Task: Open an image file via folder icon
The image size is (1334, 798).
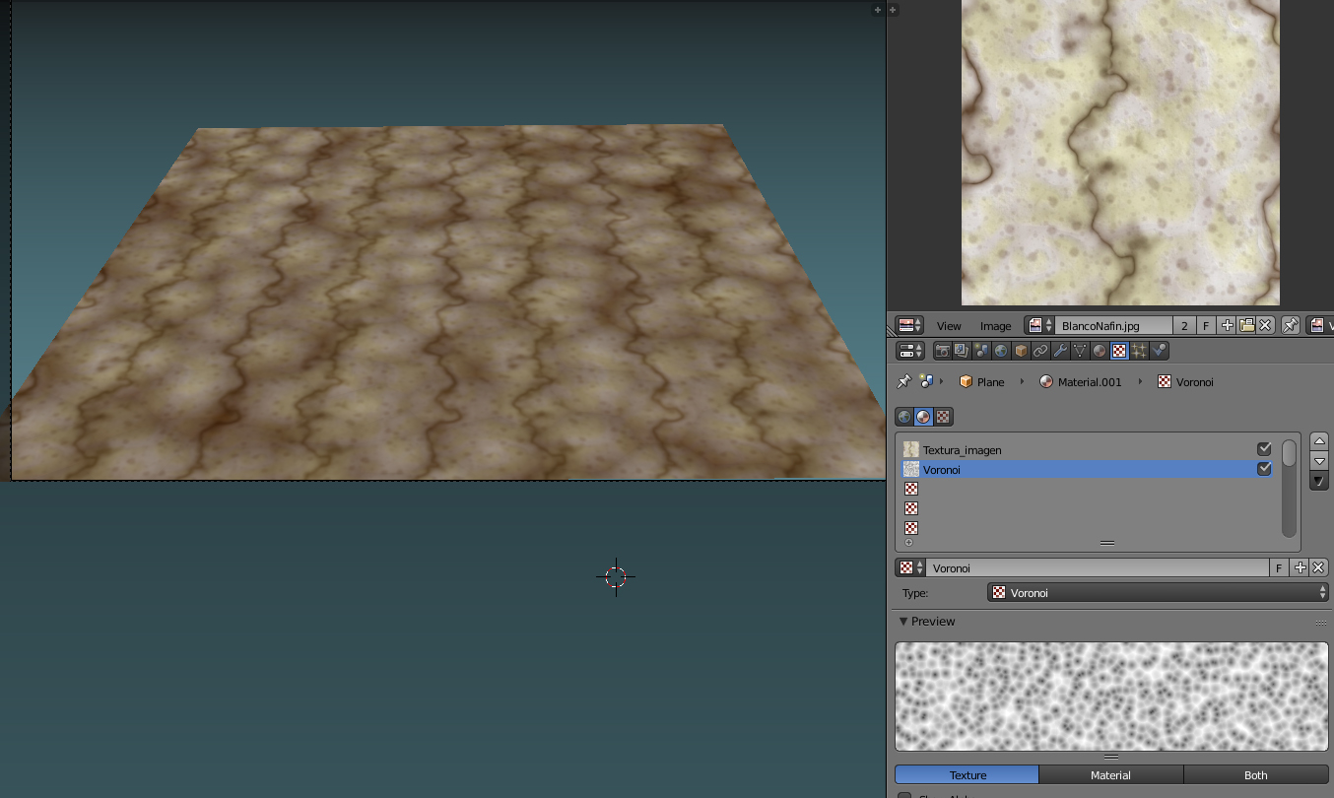Action: coord(1247,325)
